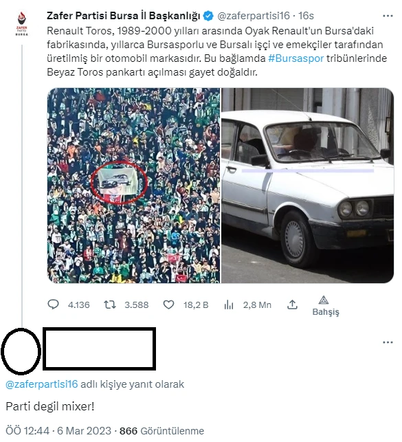
Task: Like the tweet with heart icon
Action: [x=168, y=305]
